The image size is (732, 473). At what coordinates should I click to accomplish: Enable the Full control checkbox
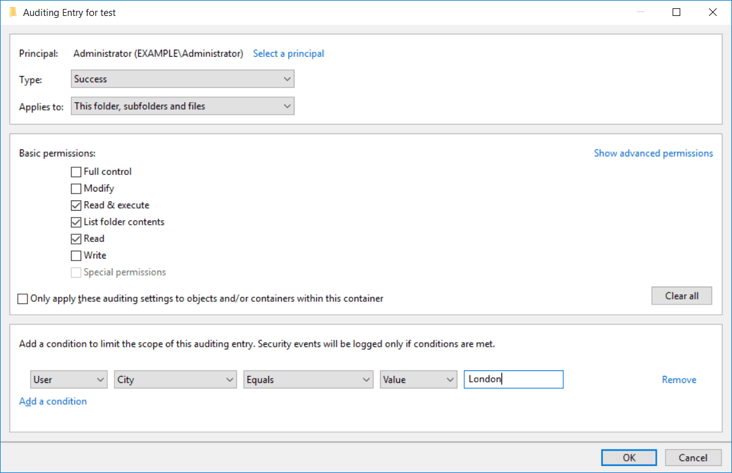tap(76, 172)
